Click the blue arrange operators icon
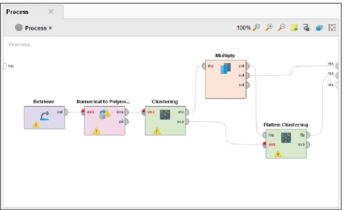The height and width of the screenshot is (210, 345). 319,28
